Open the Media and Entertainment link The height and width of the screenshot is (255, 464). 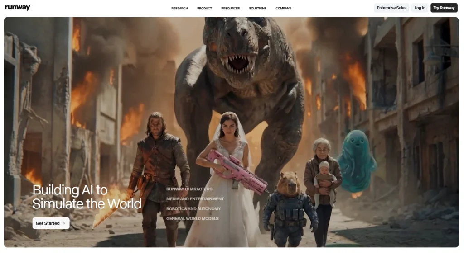[x=195, y=199]
